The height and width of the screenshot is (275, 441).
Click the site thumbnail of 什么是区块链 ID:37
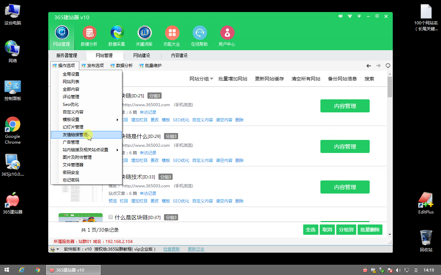click(81, 217)
